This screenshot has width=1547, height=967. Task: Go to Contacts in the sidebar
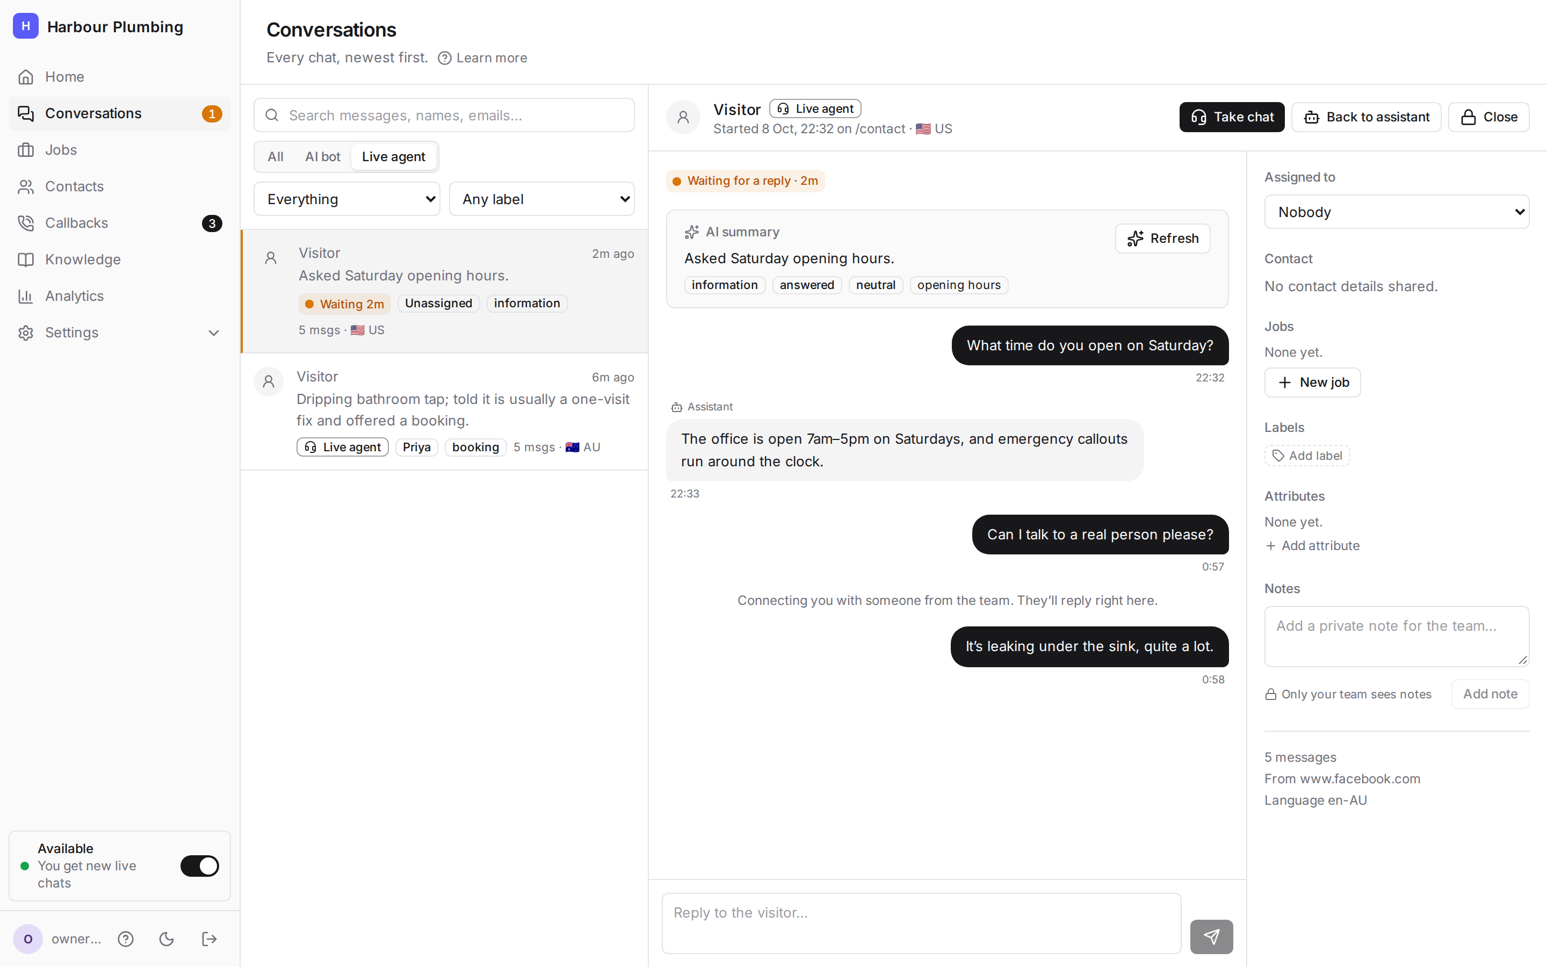[120, 186]
